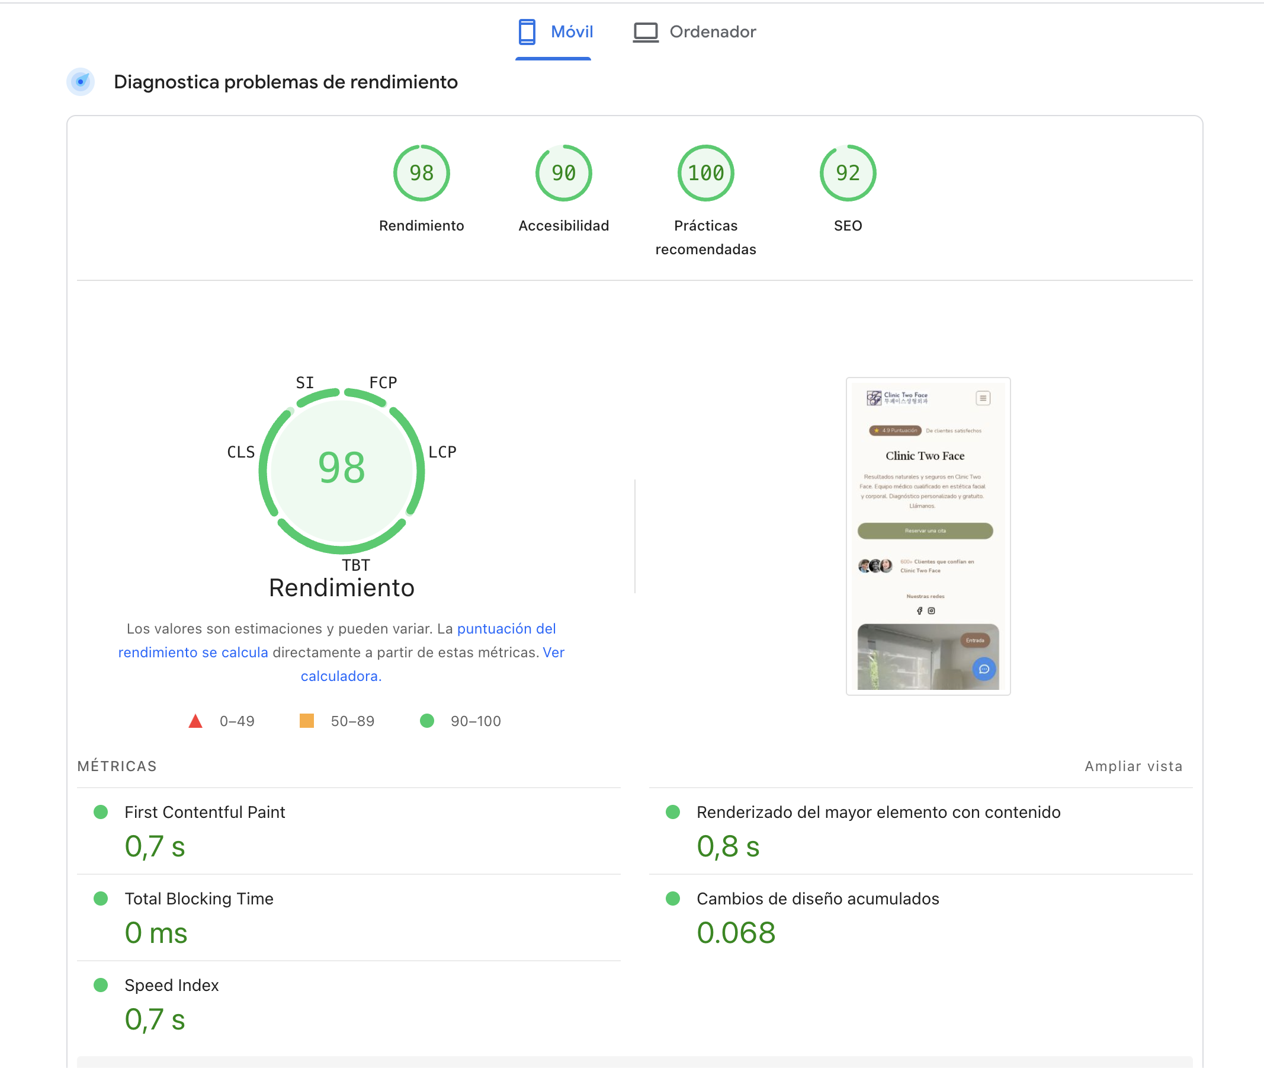Click the performance diagnostics radar icon

(81, 82)
